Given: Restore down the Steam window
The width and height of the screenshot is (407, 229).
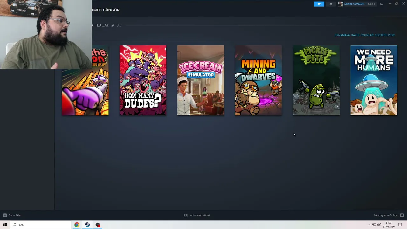Looking at the screenshot, I should click(x=397, y=4).
